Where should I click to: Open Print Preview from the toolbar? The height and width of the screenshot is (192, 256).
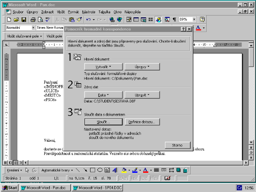coord(40,20)
